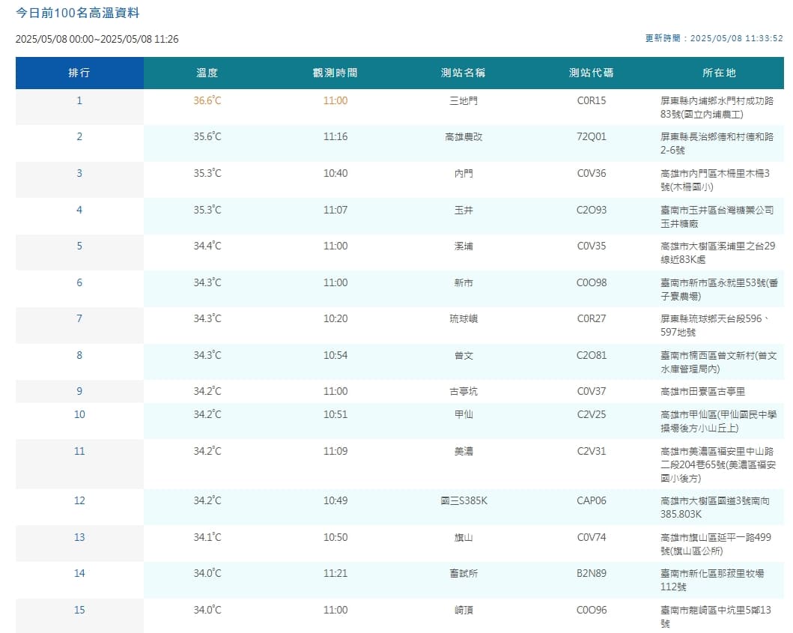Click observation time 11:21
Screen dimensions: 793x633
[335, 574]
